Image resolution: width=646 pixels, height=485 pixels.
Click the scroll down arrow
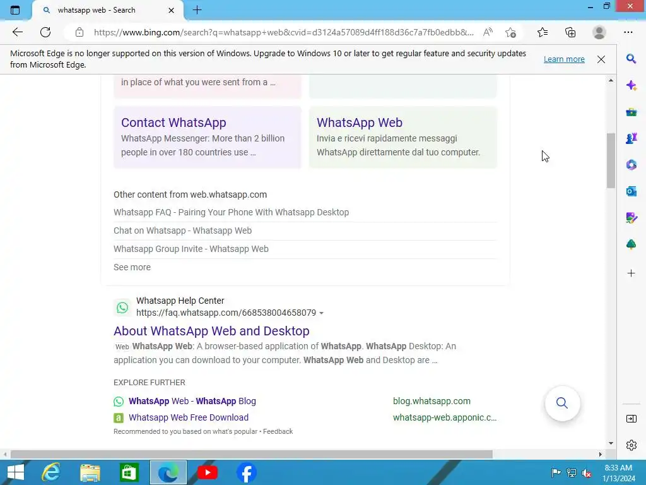[x=611, y=443]
